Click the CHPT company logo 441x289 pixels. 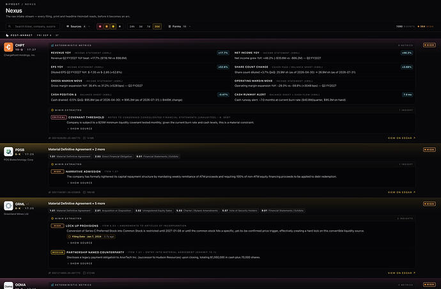[x=8, y=47]
